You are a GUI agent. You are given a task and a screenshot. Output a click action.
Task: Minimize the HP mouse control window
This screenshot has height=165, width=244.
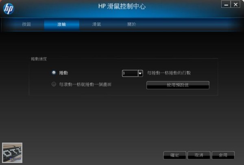point(226,4)
